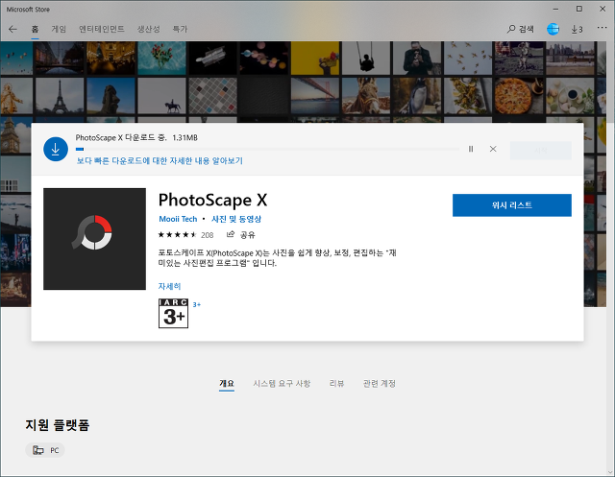This screenshot has width=615, height=477.
Task: Click the PhotoScape X app logo
Action: [x=94, y=239]
